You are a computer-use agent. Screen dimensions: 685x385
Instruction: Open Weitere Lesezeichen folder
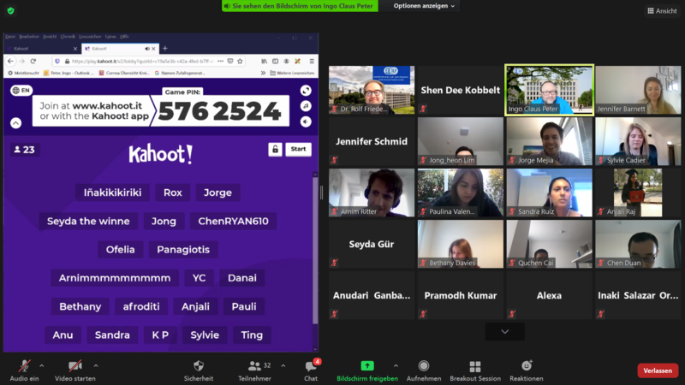[292, 73]
